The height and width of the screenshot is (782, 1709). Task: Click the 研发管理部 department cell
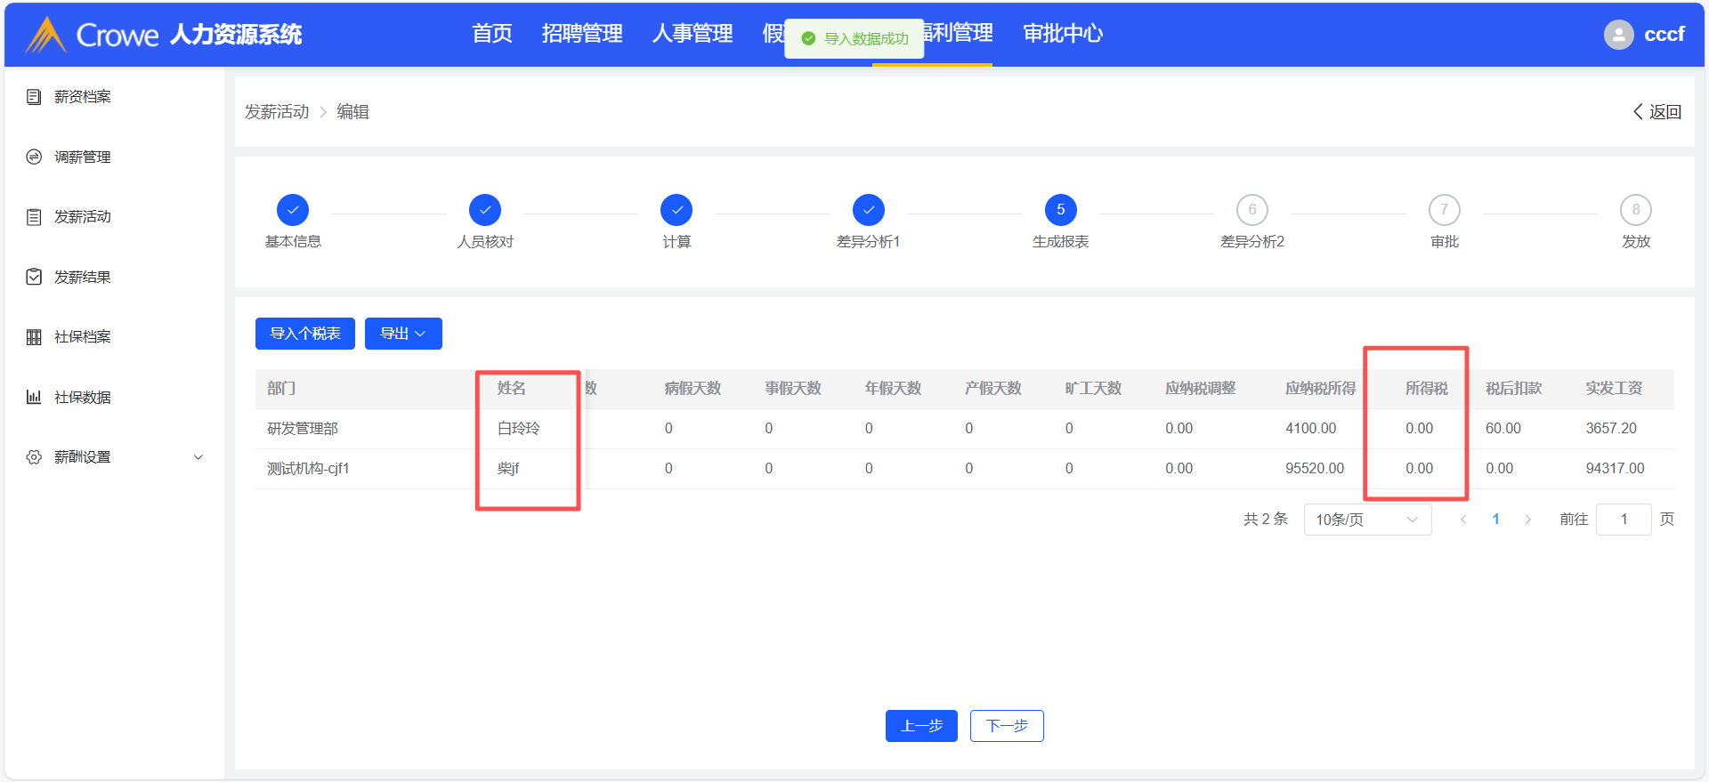(x=303, y=429)
